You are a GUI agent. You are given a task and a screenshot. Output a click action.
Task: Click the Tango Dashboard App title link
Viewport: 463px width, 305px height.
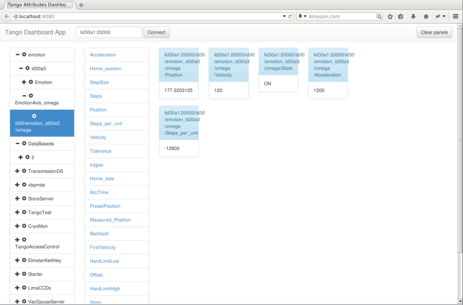[x=35, y=32]
